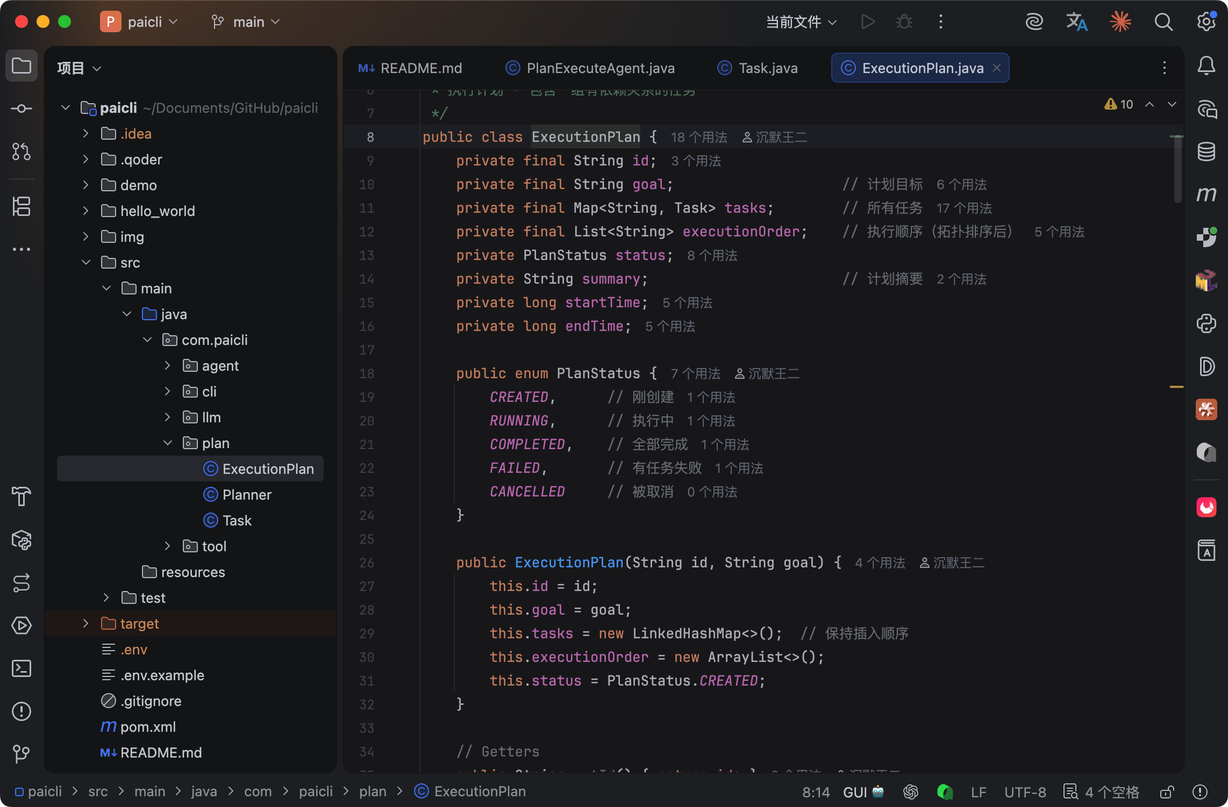Image resolution: width=1228 pixels, height=807 pixels.
Task: Open the Problems tool window icon
Action: 22,711
